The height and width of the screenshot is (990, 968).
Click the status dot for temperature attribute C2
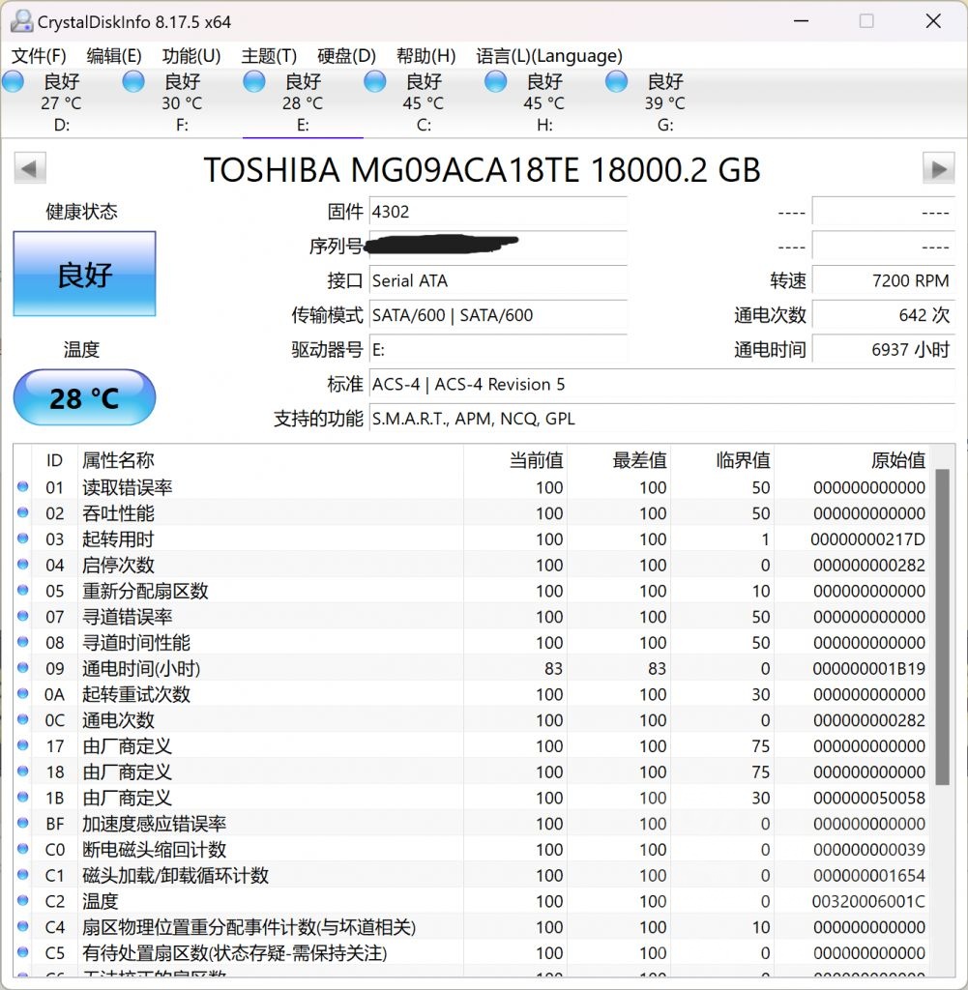point(21,901)
